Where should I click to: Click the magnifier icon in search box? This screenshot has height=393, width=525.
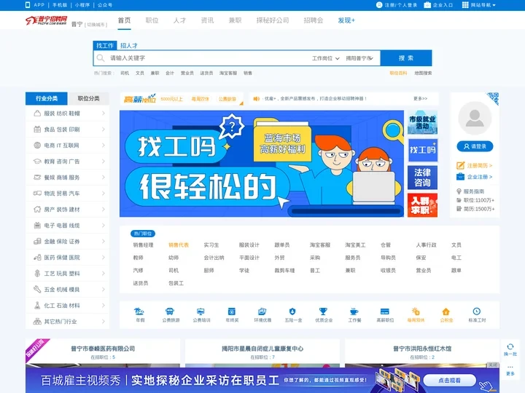tap(101, 58)
